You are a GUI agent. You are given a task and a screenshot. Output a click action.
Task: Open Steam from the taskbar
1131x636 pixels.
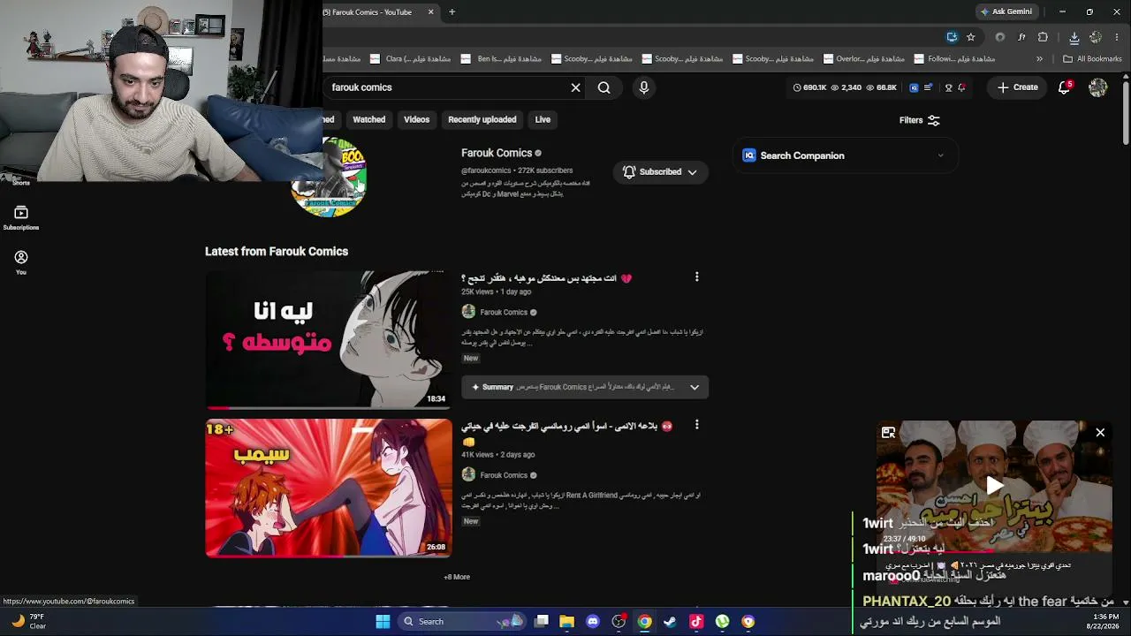pyautogui.click(x=671, y=621)
